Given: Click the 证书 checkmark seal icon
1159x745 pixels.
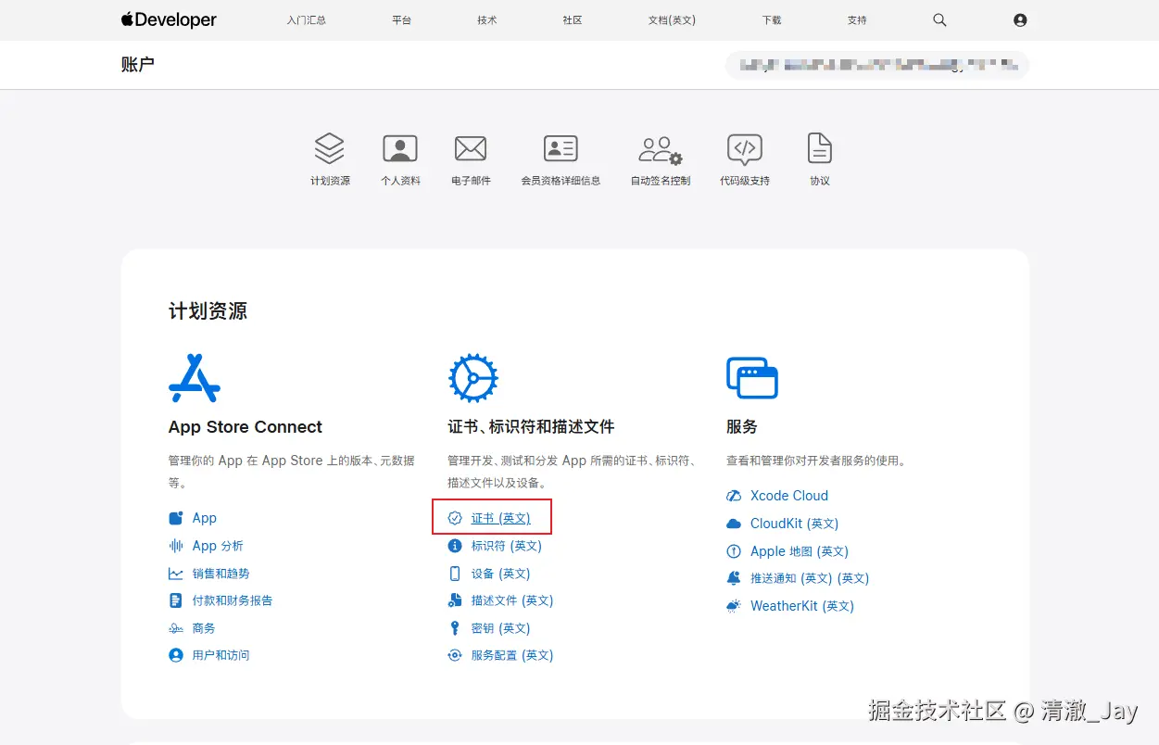Looking at the screenshot, I should point(455,518).
